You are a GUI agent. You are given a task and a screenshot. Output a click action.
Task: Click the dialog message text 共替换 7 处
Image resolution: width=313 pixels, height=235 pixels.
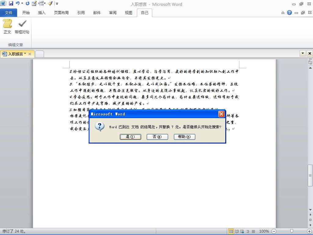point(169,127)
